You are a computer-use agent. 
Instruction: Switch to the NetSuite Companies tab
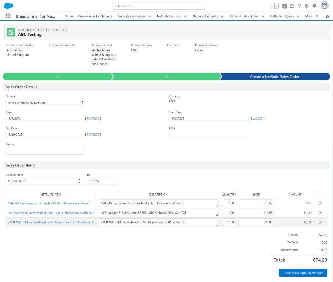pos(132,16)
